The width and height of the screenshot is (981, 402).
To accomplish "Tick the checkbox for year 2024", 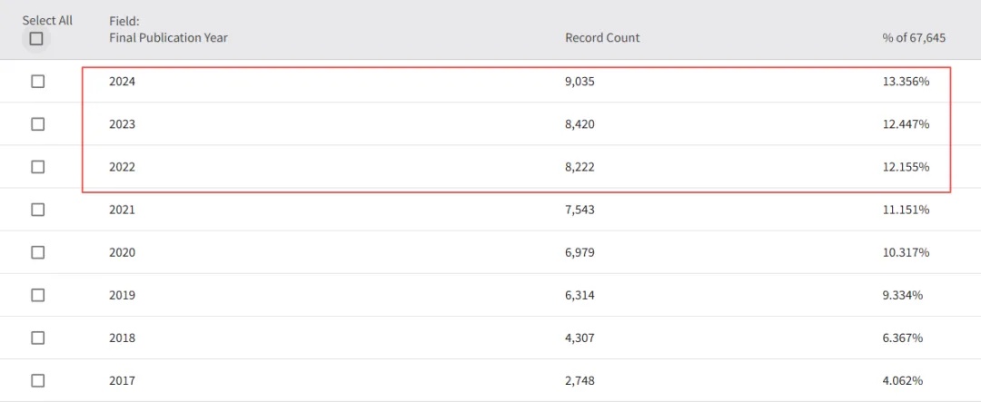I will [x=37, y=82].
